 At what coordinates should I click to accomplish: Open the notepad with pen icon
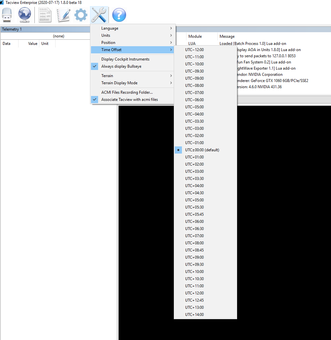click(63, 15)
